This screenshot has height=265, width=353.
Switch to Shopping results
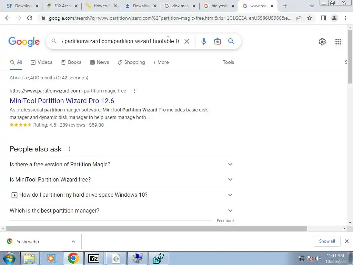coord(131,62)
